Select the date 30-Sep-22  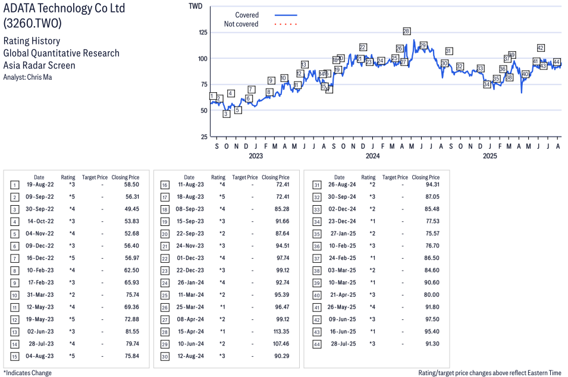(40, 209)
